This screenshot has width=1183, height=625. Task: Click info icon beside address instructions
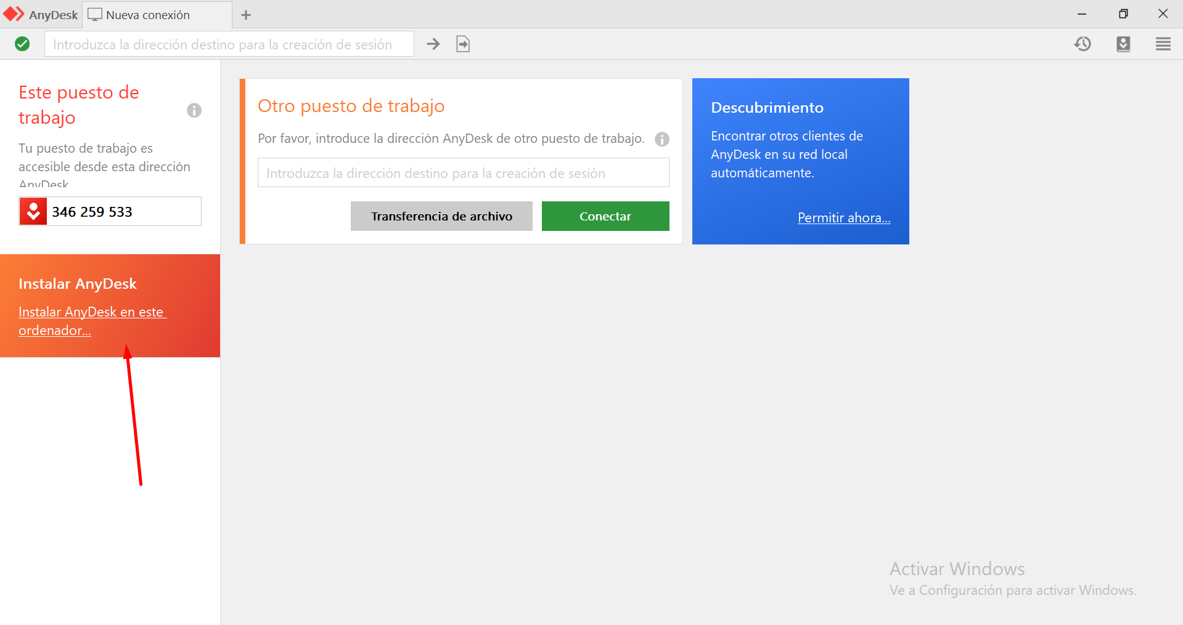click(662, 139)
